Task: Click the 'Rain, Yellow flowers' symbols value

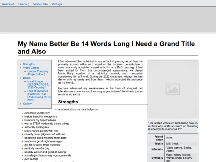Action: 179,158
